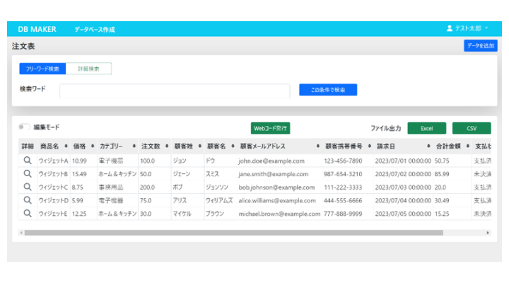This screenshot has height=283, width=509.
Task: Click the magnifier icon for ウィジェットB
Action: (28, 173)
